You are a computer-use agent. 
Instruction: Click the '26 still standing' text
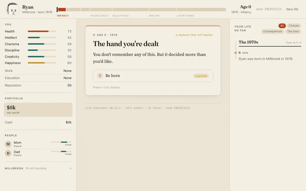click(36, 168)
